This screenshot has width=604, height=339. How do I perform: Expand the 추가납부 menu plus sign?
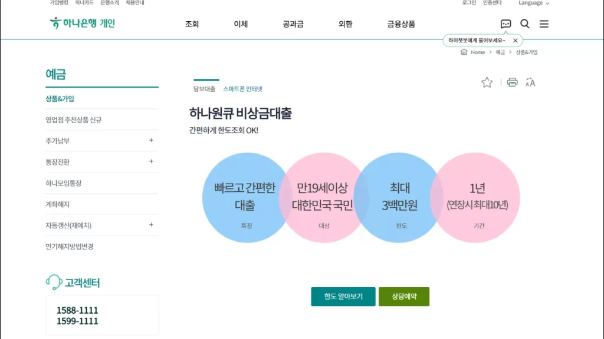(151, 141)
